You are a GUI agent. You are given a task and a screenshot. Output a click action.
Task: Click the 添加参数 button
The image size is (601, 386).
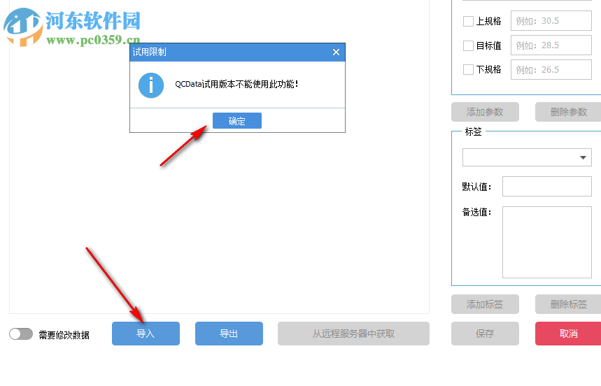(485, 112)
